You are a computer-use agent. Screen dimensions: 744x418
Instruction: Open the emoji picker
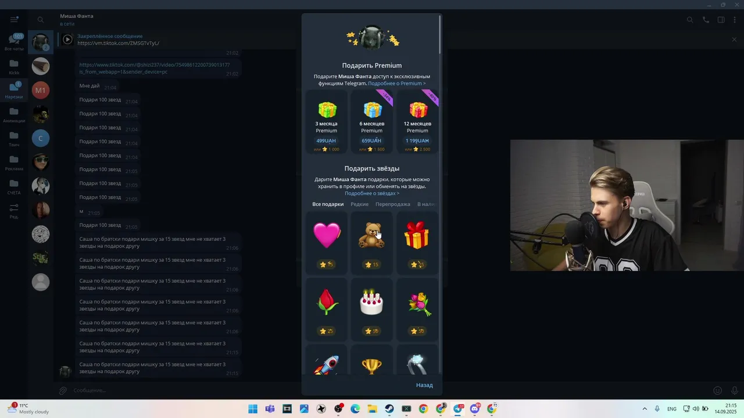pos(718,391)
